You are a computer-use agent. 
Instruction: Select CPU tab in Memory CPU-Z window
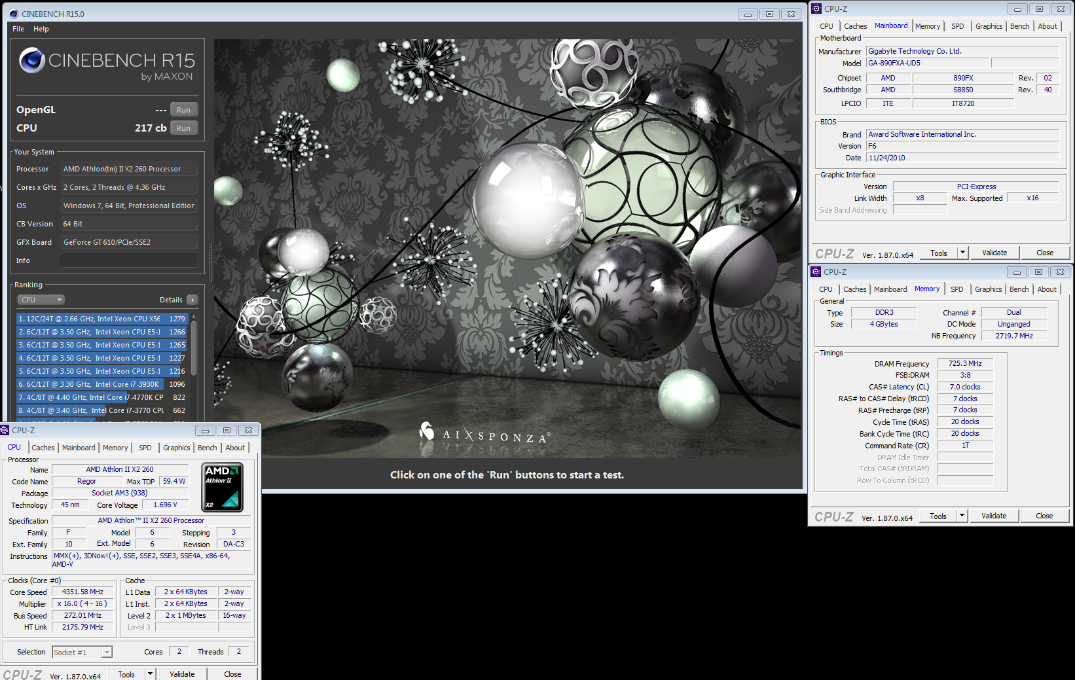826,289
